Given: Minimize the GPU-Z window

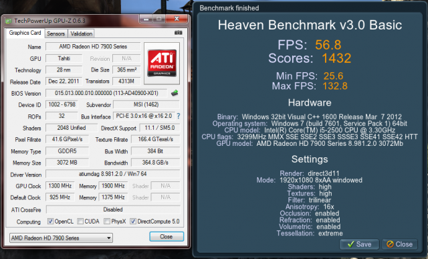Looking at the screenshot, I should pos(146,19).
